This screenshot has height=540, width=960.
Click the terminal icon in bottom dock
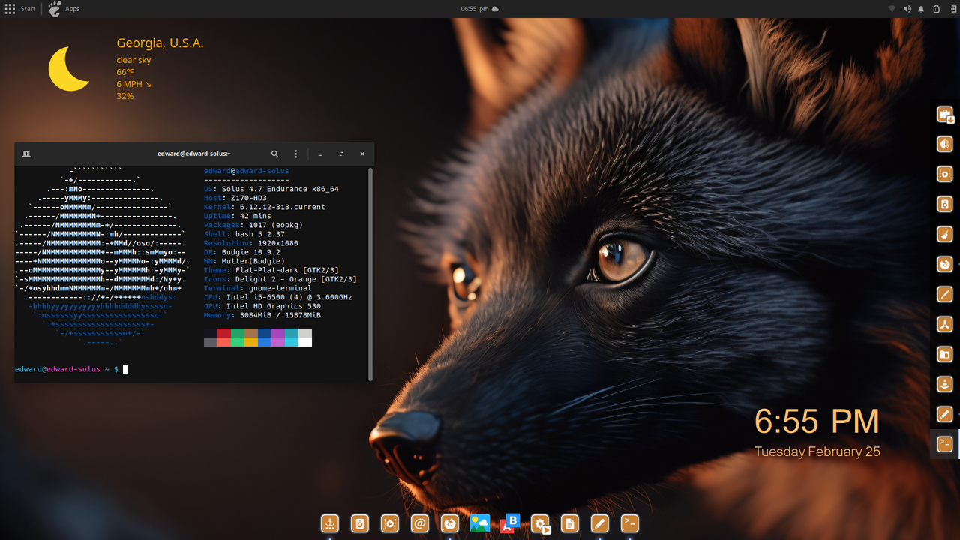point(630,523)
